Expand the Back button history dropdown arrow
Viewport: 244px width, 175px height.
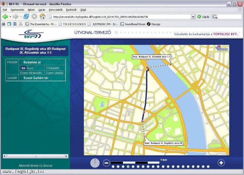(x=10, y=17)
